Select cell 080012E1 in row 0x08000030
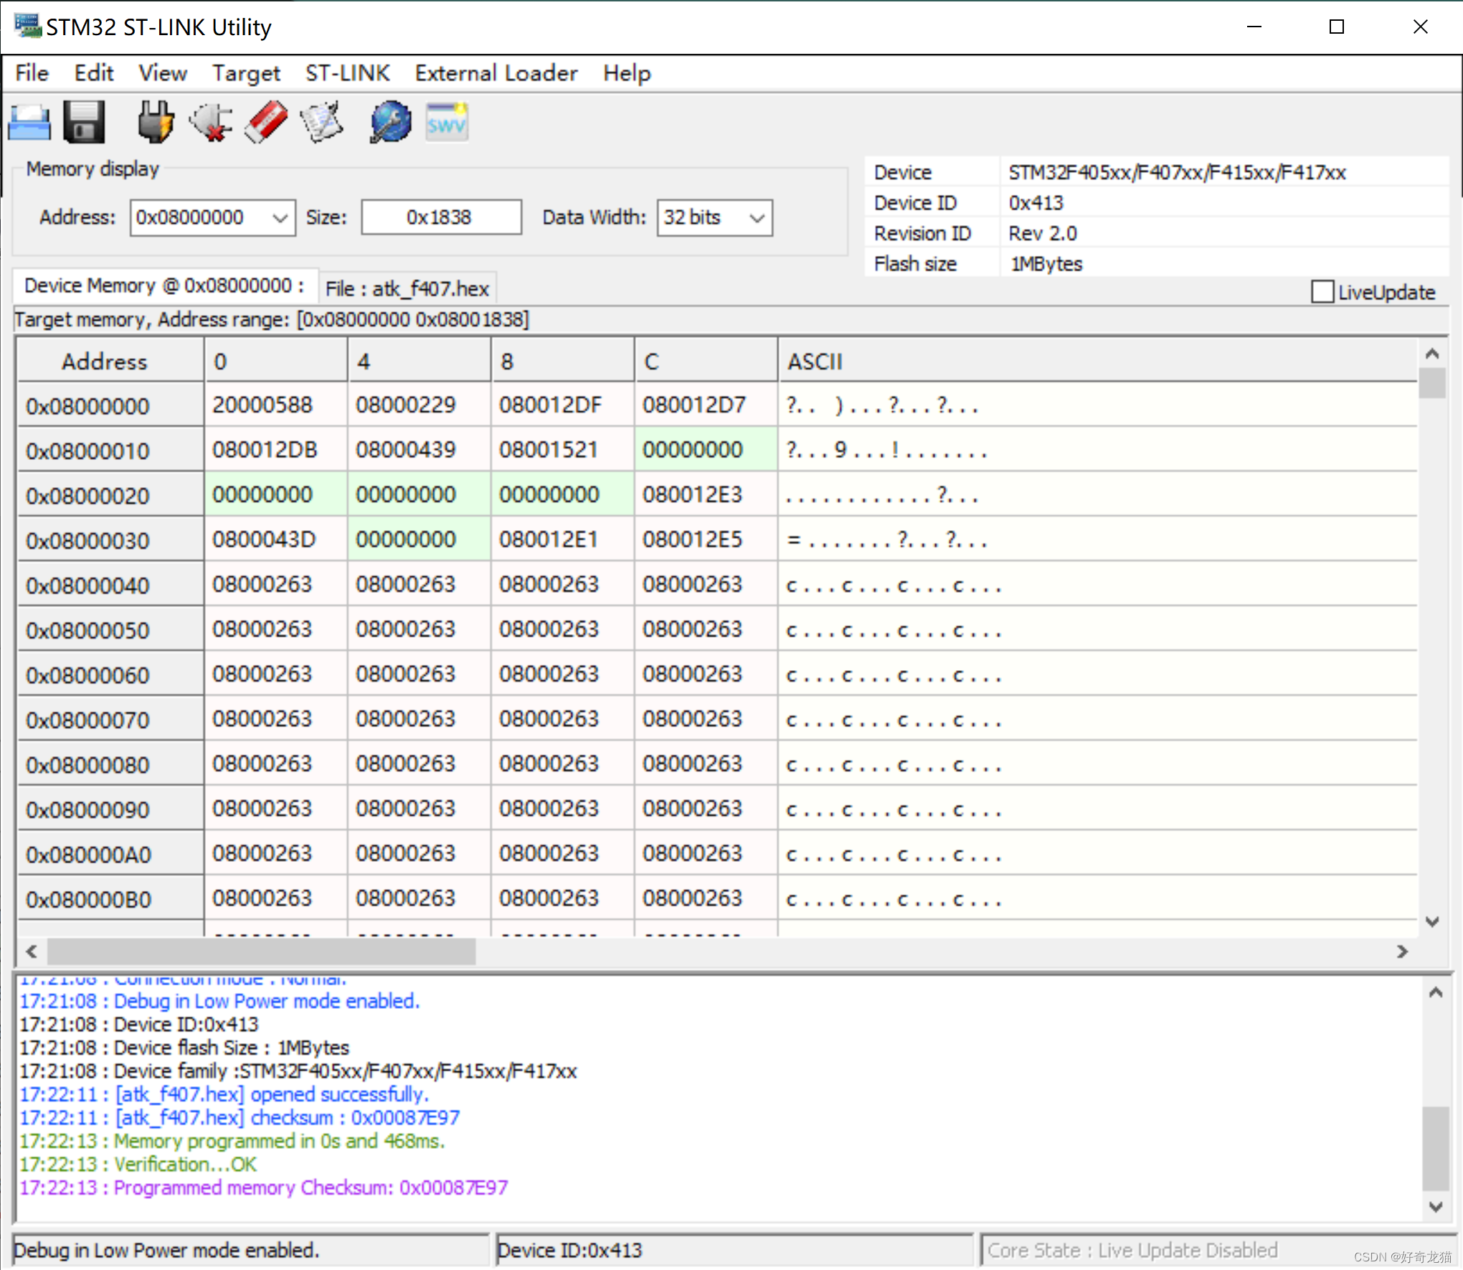 [563, 540]
